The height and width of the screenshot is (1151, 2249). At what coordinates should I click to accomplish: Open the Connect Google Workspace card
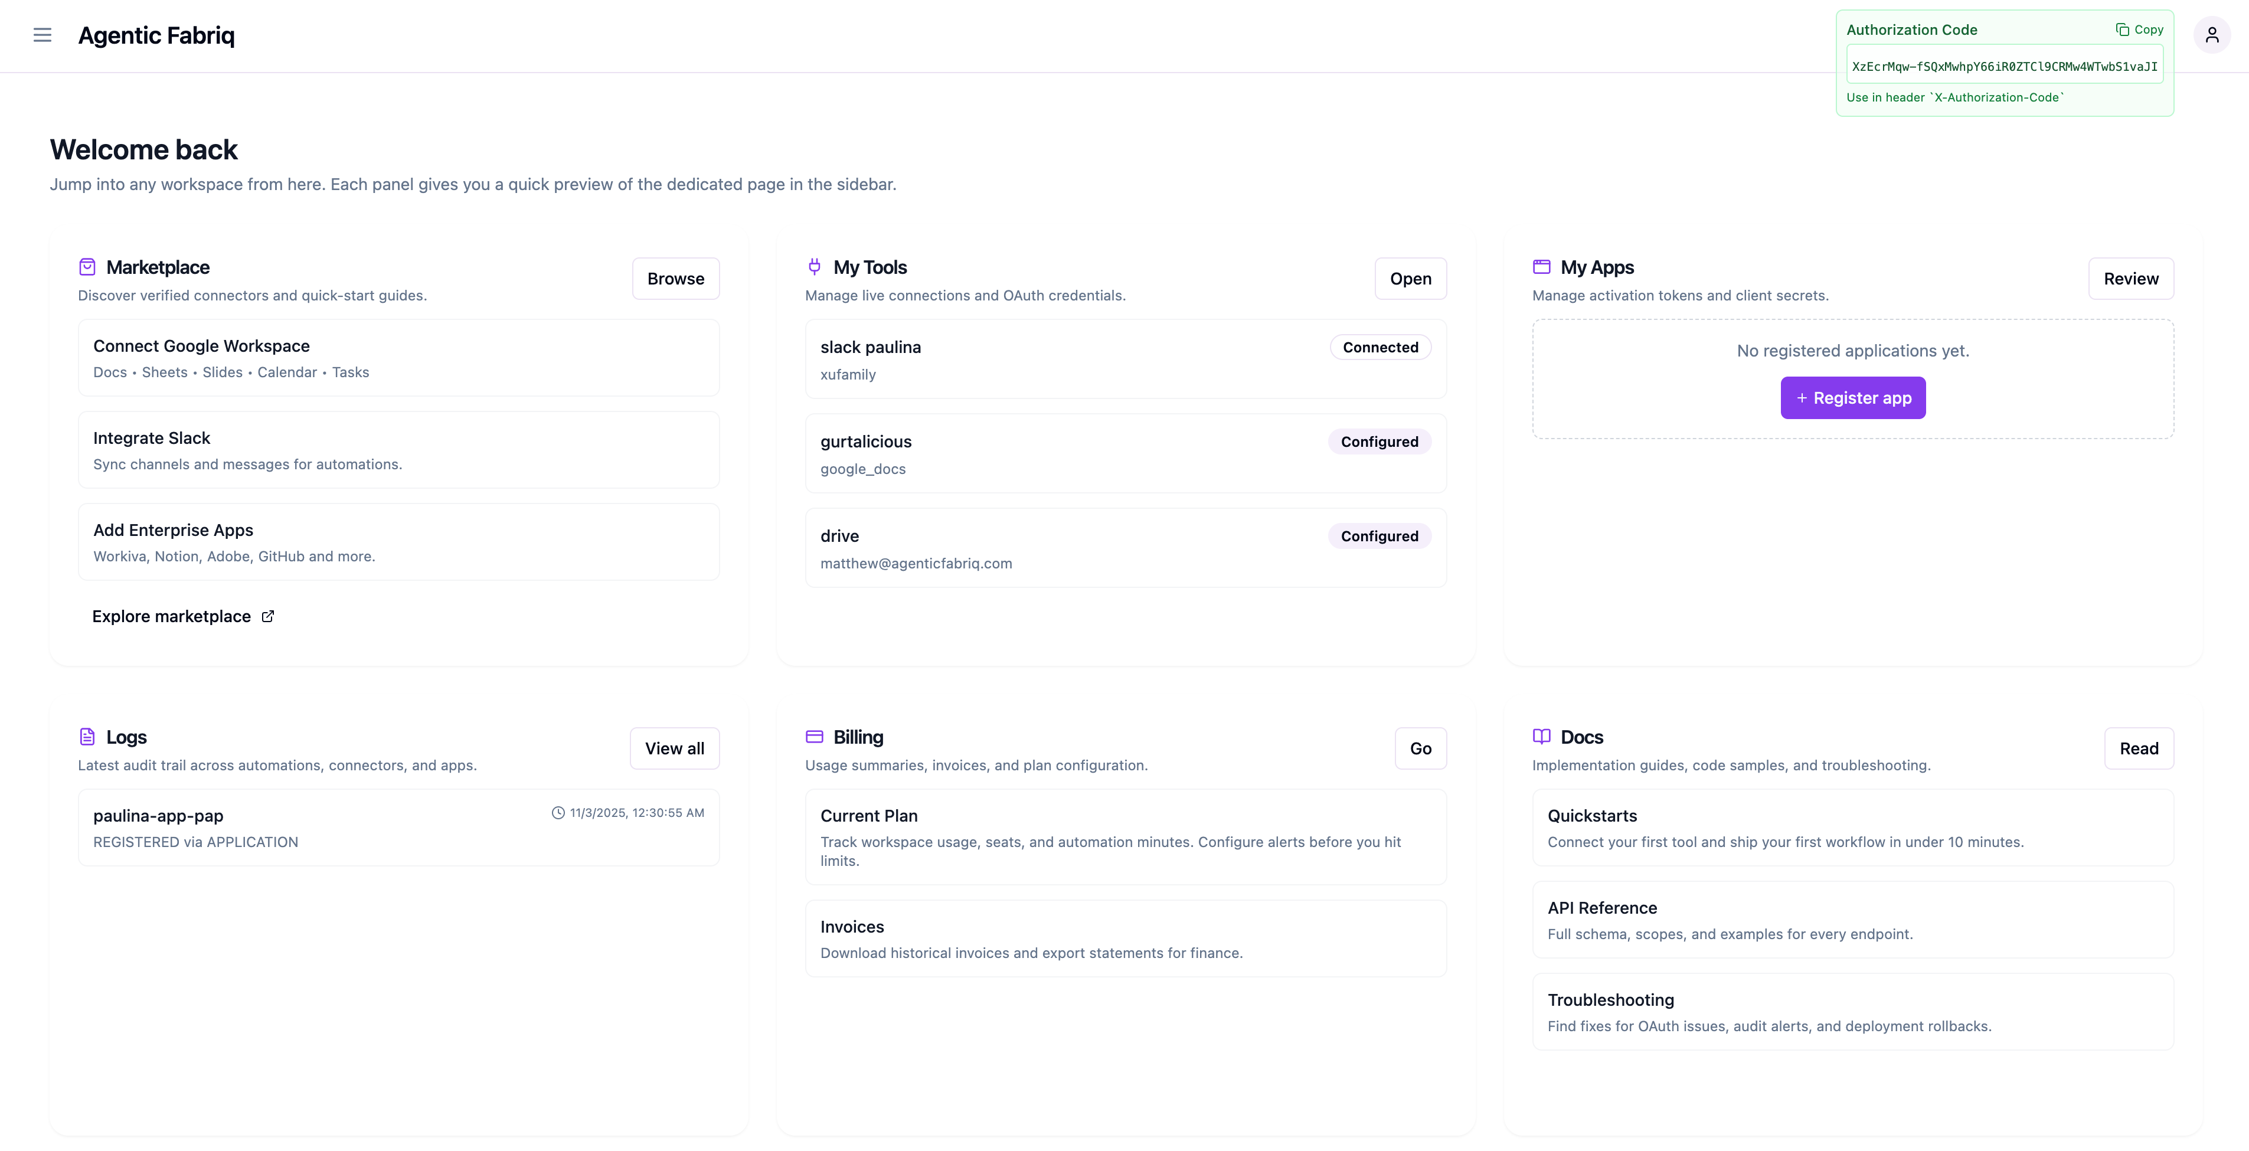coord(398,358)
